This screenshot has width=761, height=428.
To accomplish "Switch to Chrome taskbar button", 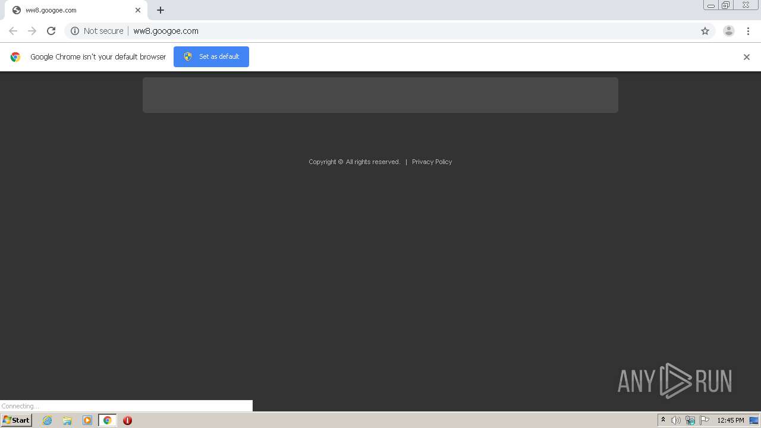I will (107, 420).
